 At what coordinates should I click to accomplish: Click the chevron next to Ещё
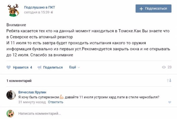pos(79,67)
